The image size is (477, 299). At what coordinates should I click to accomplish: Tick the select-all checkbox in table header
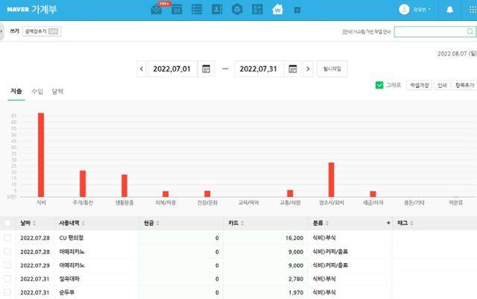click(x=7, y=223)
